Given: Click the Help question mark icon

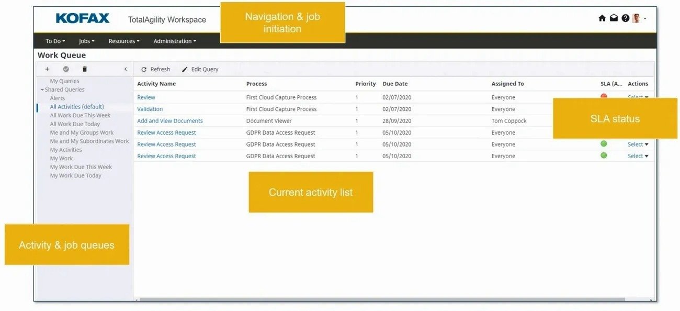Looking at the screenshot, I should 625,18.
